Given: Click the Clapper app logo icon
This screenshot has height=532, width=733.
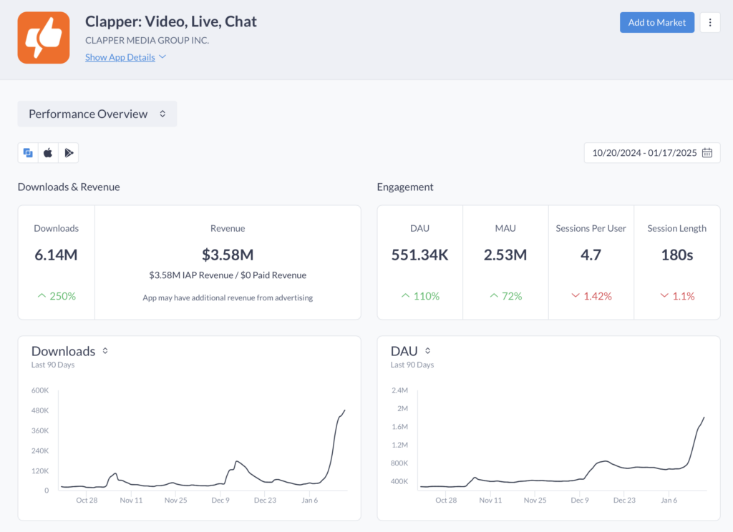Looking at the screenshot, I should point(44,37).
